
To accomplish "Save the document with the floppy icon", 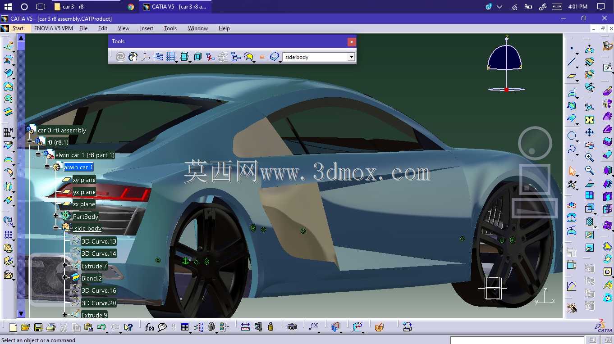I will (x=38, y=327).
